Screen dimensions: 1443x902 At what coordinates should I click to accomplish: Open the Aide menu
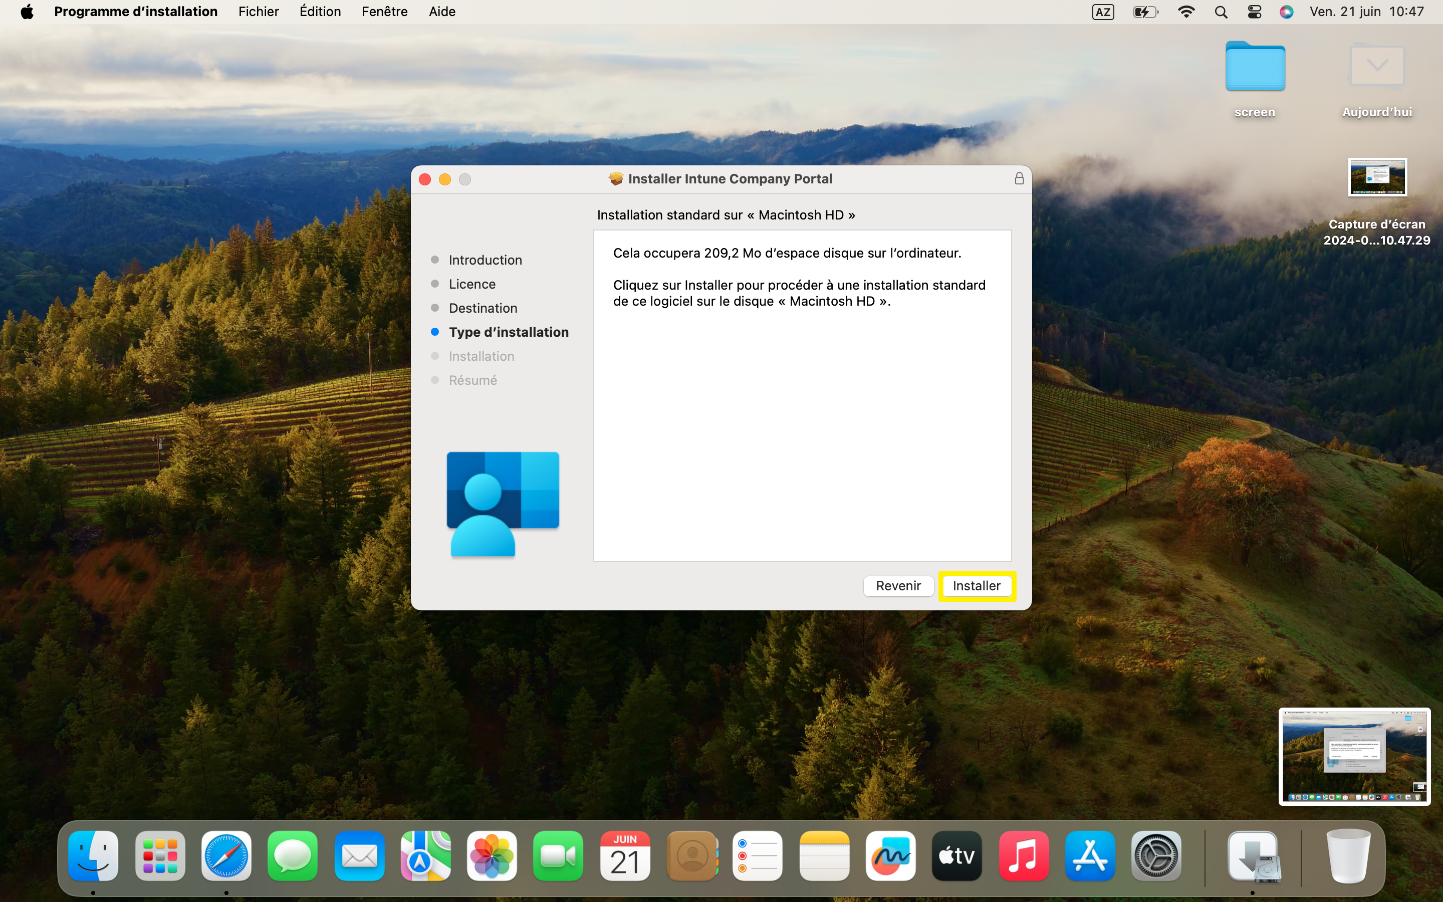pos(442,12)
